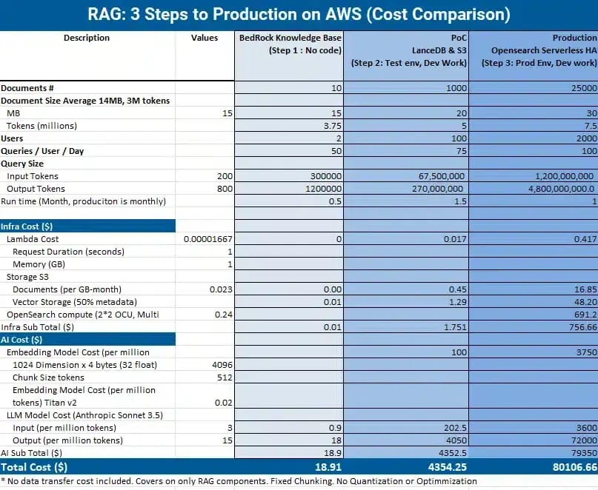Viewport: 598px width, 490px height.
Task: Select the Queries value 75
Action: click(462, 151)
